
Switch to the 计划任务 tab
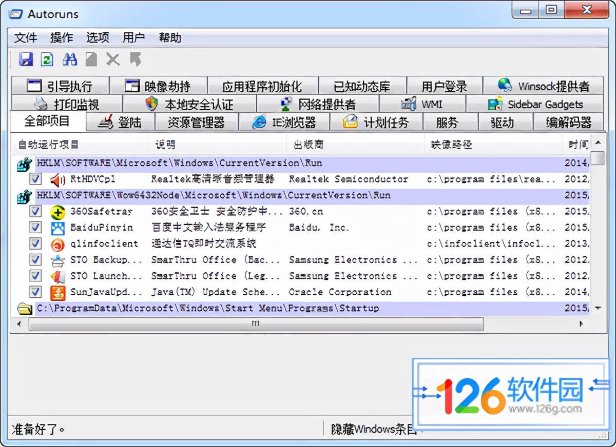coord(376,123)
